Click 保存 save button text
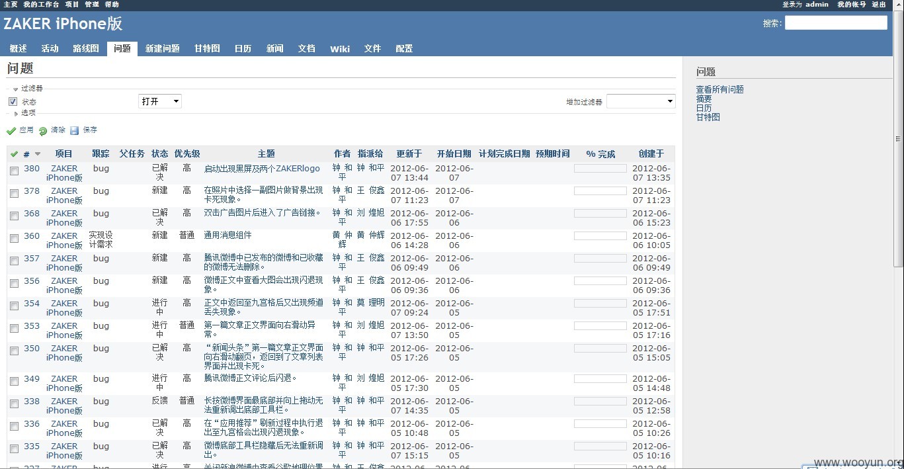Viewport: 904px width, 469px height. click(90, 130)
